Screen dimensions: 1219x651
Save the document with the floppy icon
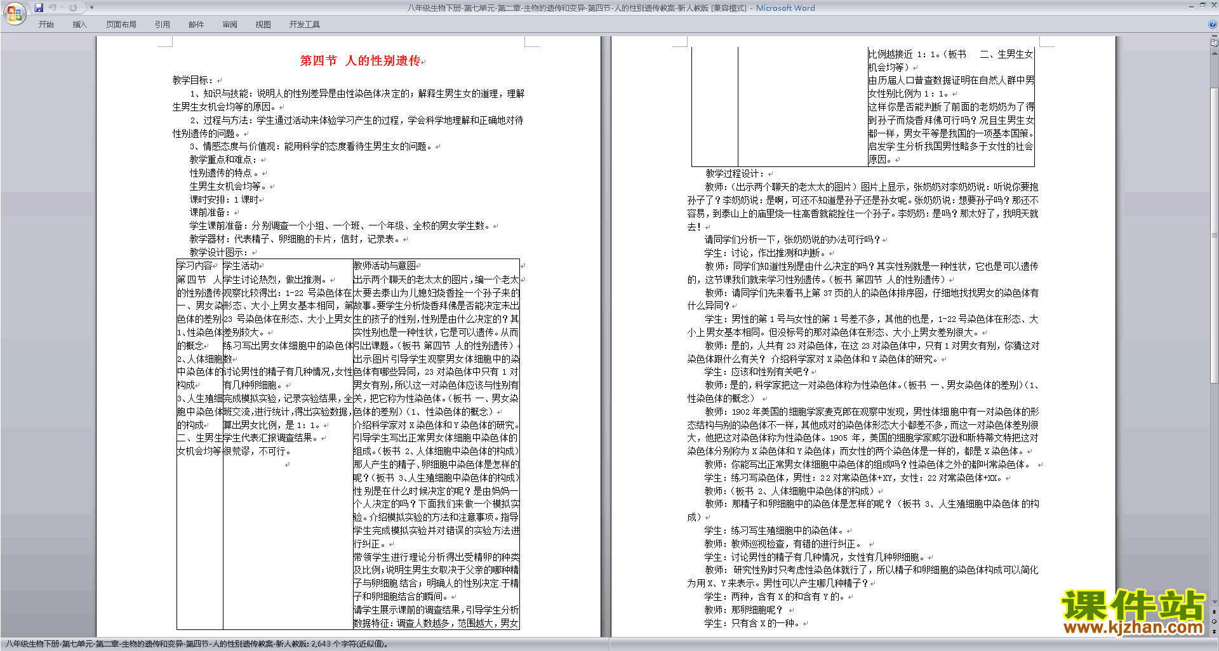click(x=39, y=8)
